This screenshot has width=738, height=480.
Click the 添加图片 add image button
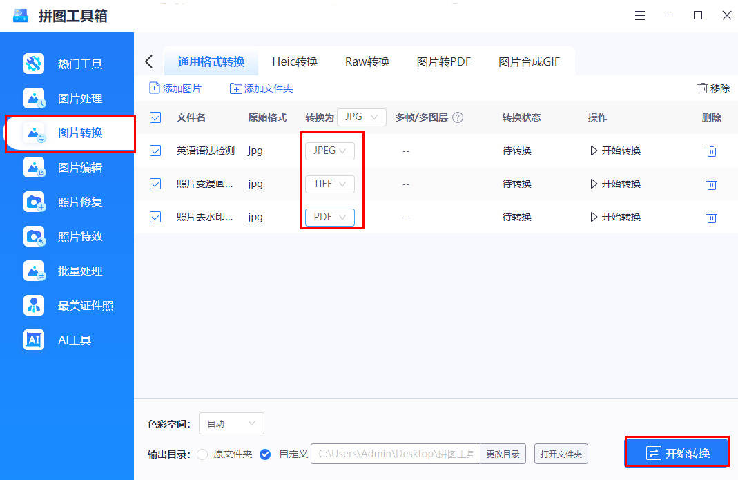pos(175,88)
